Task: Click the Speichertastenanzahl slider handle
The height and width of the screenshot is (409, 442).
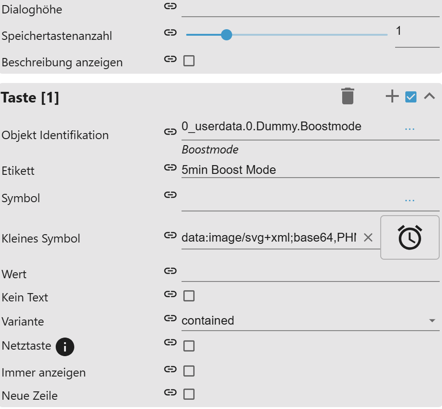Action: point(227,35)
